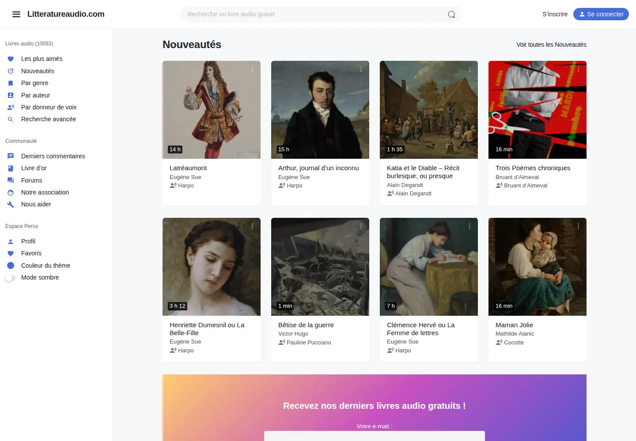Viewport: 636px width, 441px height.
Task: Open three-dot menu on Katia et le Diable card
Action: (469, 69)
